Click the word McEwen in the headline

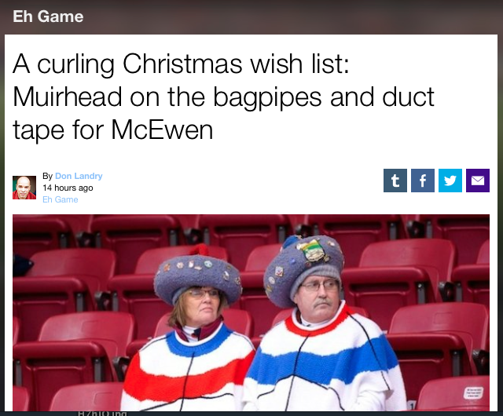pyautogui.click(x=162, y=130)
